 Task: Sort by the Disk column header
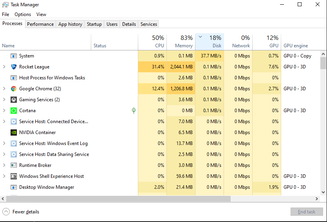tap(210, 42)
